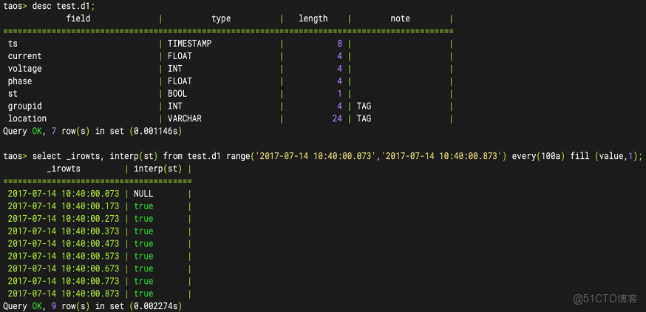Click the VARCHAR type value
This screenshot has width=646, height=312.
click(185, 119)
